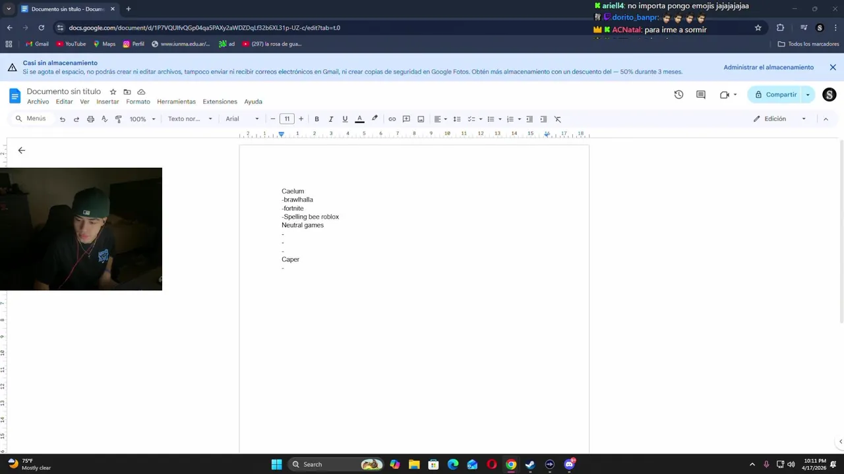The image size is (844, 474).
Task: Expand the checklist options arrow
Action: tap(481, 119)
